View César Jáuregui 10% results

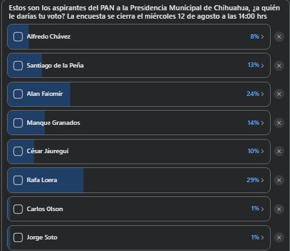coord(256,151)
